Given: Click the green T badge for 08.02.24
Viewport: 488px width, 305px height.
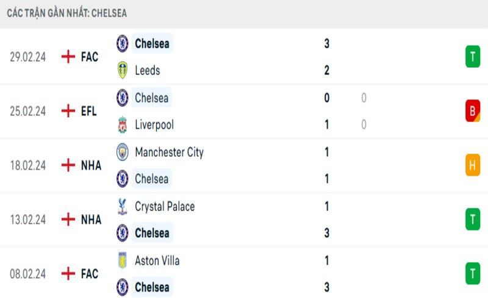Looking at the screenshot, I should (x=472, y=274).
